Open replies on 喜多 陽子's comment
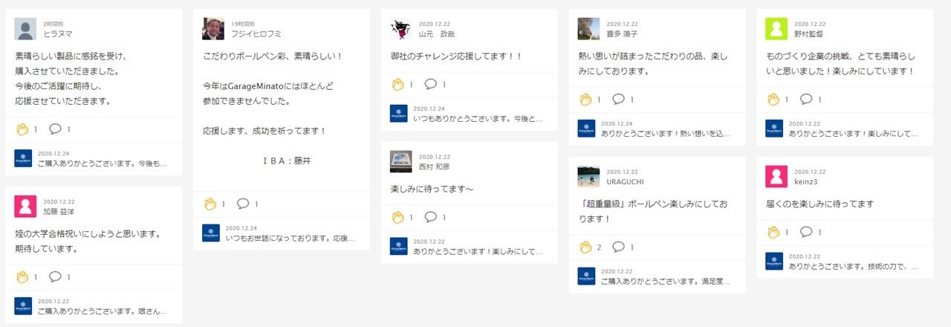This screenshot has height=327, width=951. 619,99
